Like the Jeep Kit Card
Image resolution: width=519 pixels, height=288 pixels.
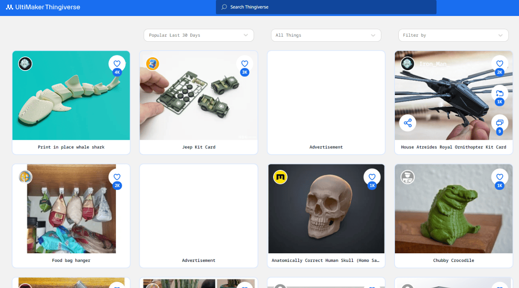[245, 64]
